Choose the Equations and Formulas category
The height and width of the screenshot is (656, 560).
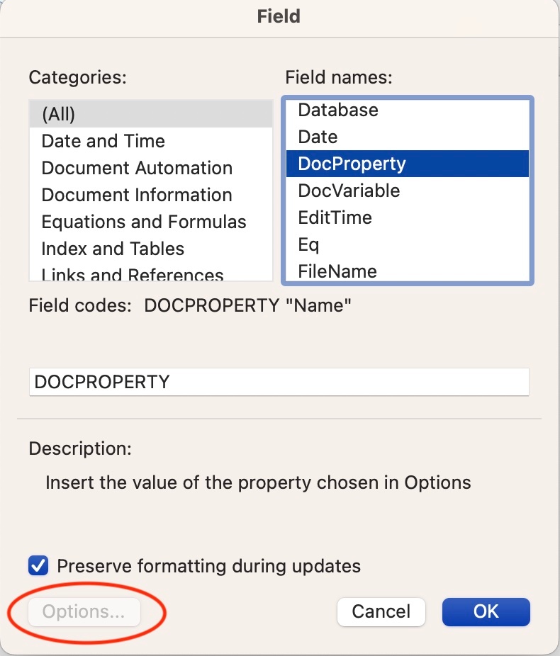144,222
